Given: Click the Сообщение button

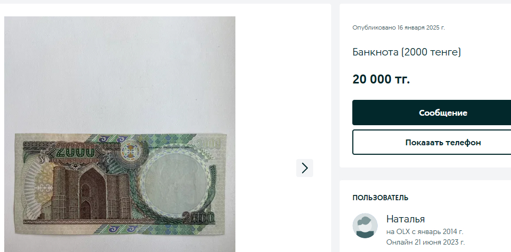Looking at the screenshot, I should coord(443,113).
